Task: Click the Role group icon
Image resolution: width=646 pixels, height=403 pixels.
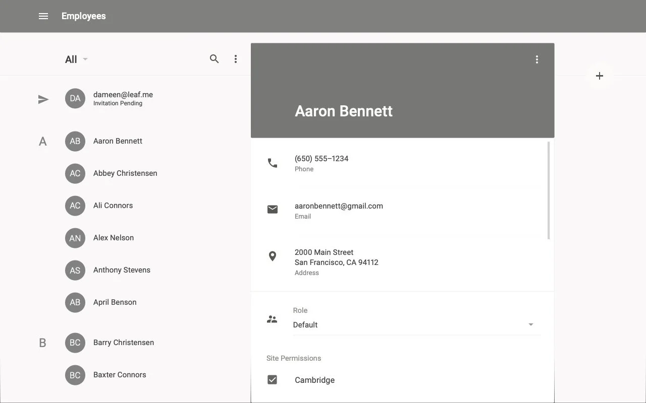Action: [x=272, y=319]
